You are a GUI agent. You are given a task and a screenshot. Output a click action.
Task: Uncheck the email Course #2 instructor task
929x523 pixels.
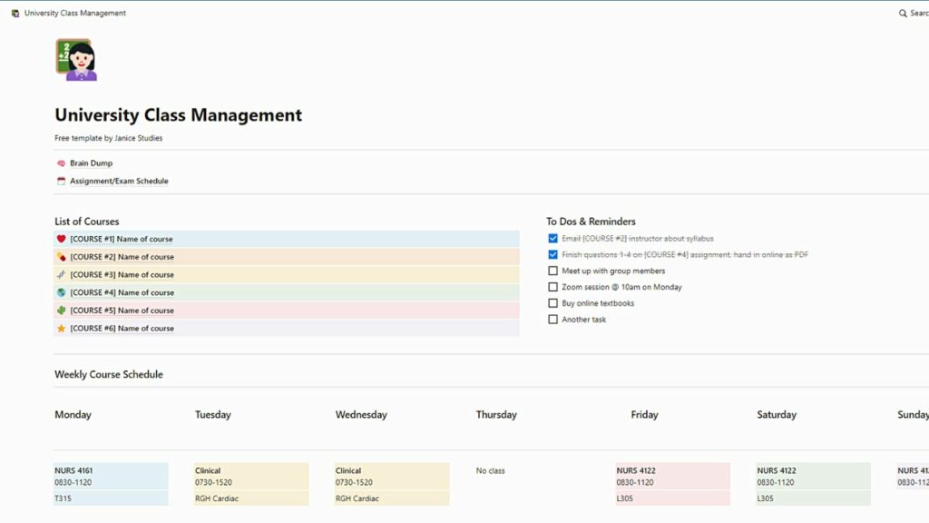point(553,239)
